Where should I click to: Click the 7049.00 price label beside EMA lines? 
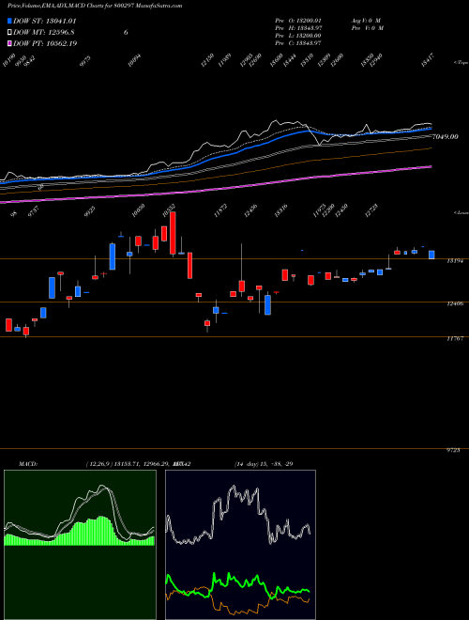tap(445, 136)
